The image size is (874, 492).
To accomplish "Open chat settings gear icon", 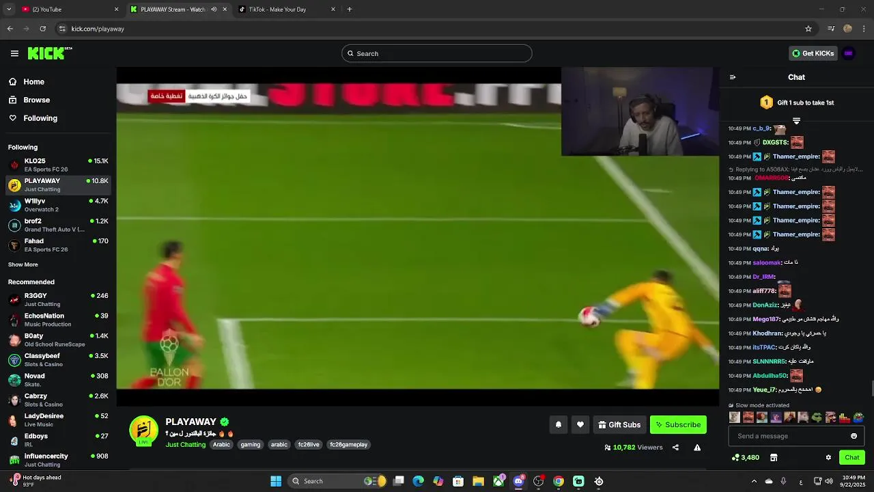I will coord(828,457).
